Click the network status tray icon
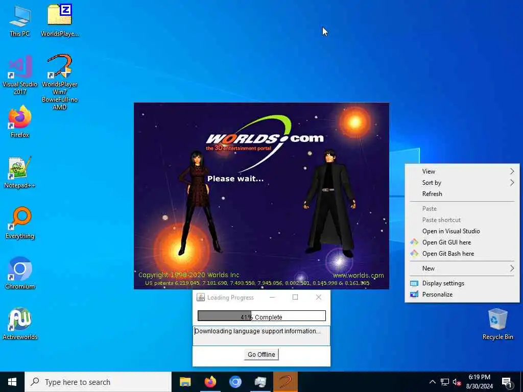The image size is (523, 392). 445,382
